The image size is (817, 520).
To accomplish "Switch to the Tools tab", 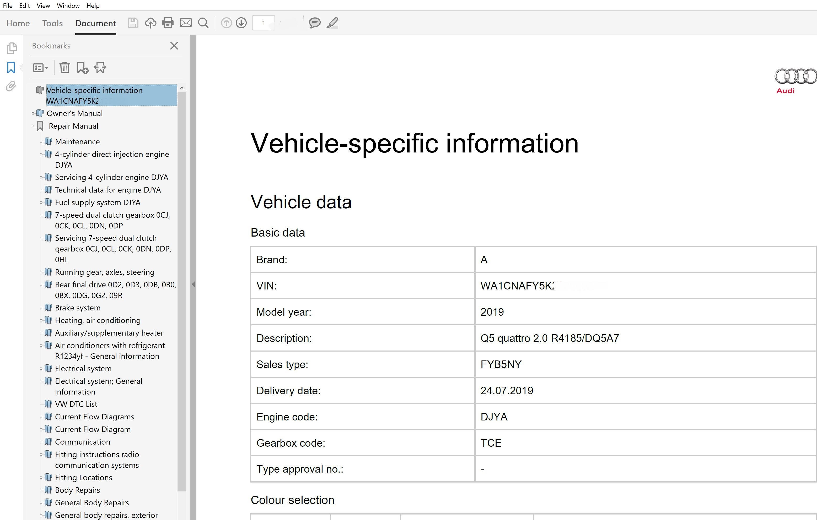I will (52, 23).
